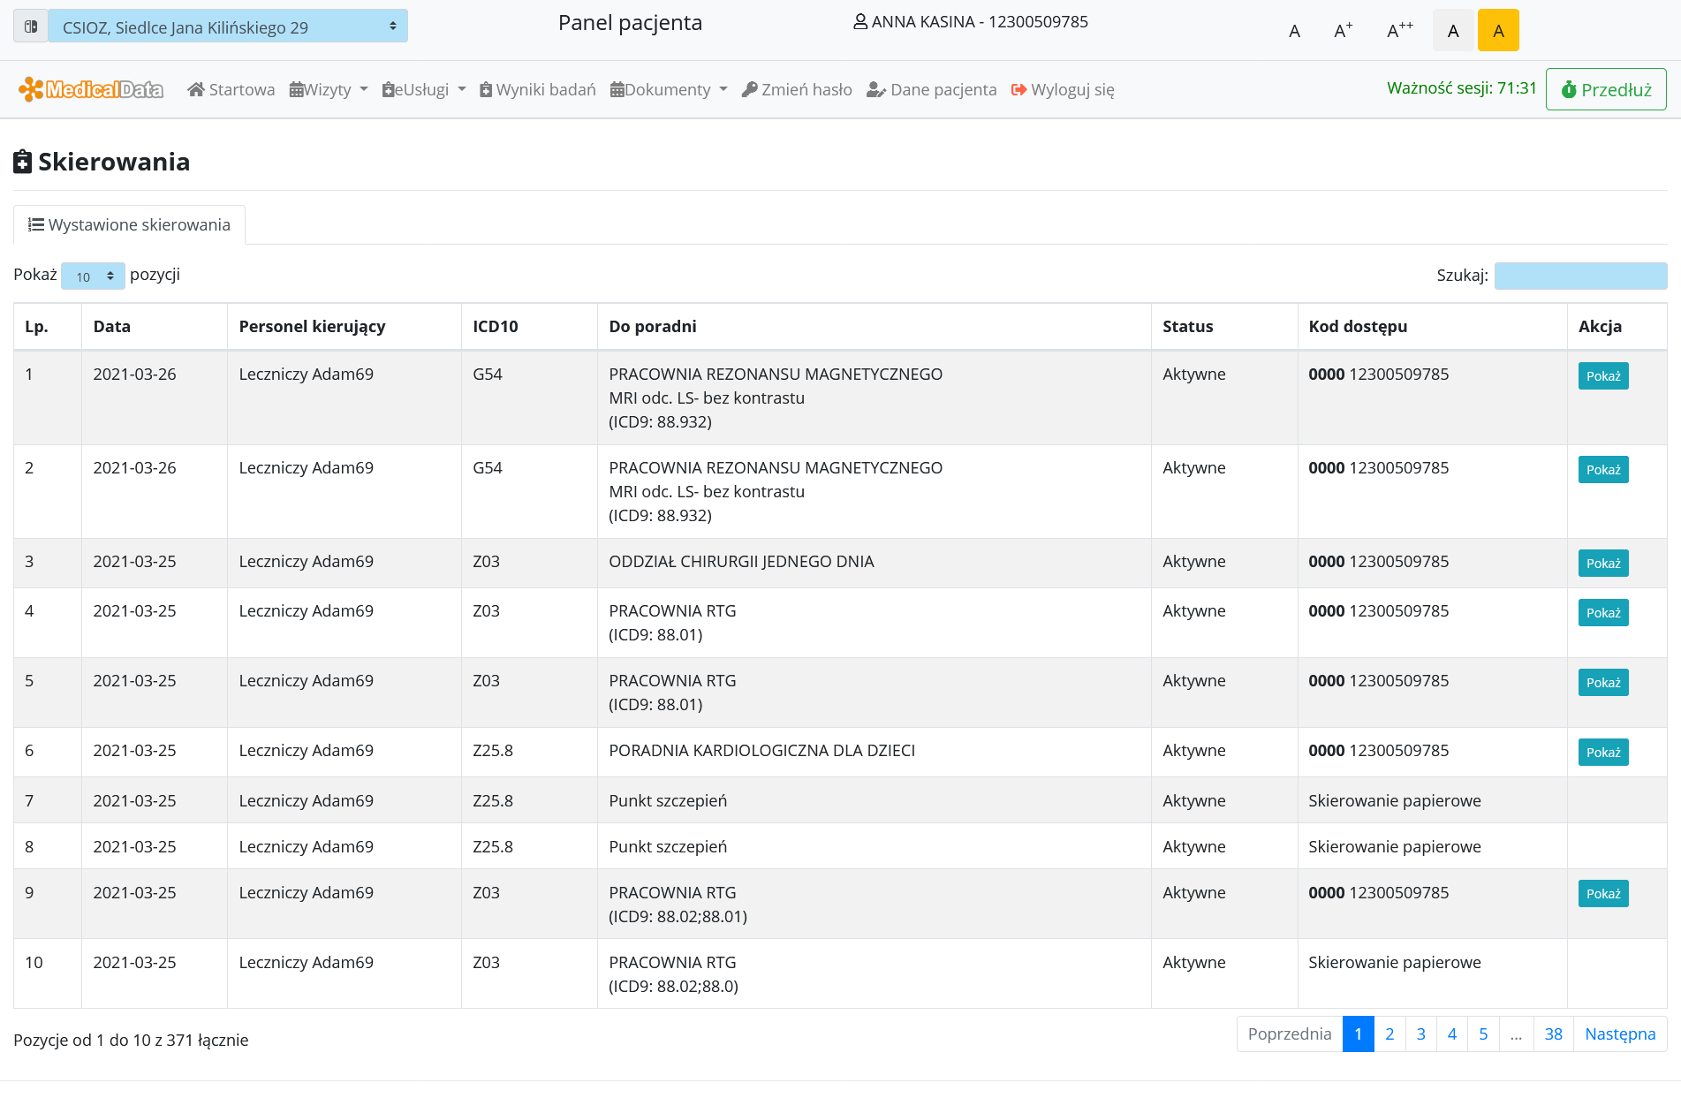Click the MedicalData logo

coord(91,89)
